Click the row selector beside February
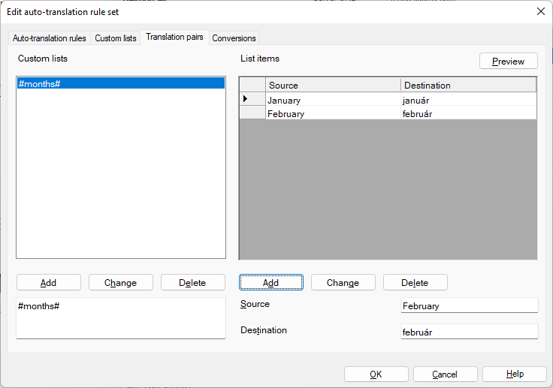 tap(252, 113)
